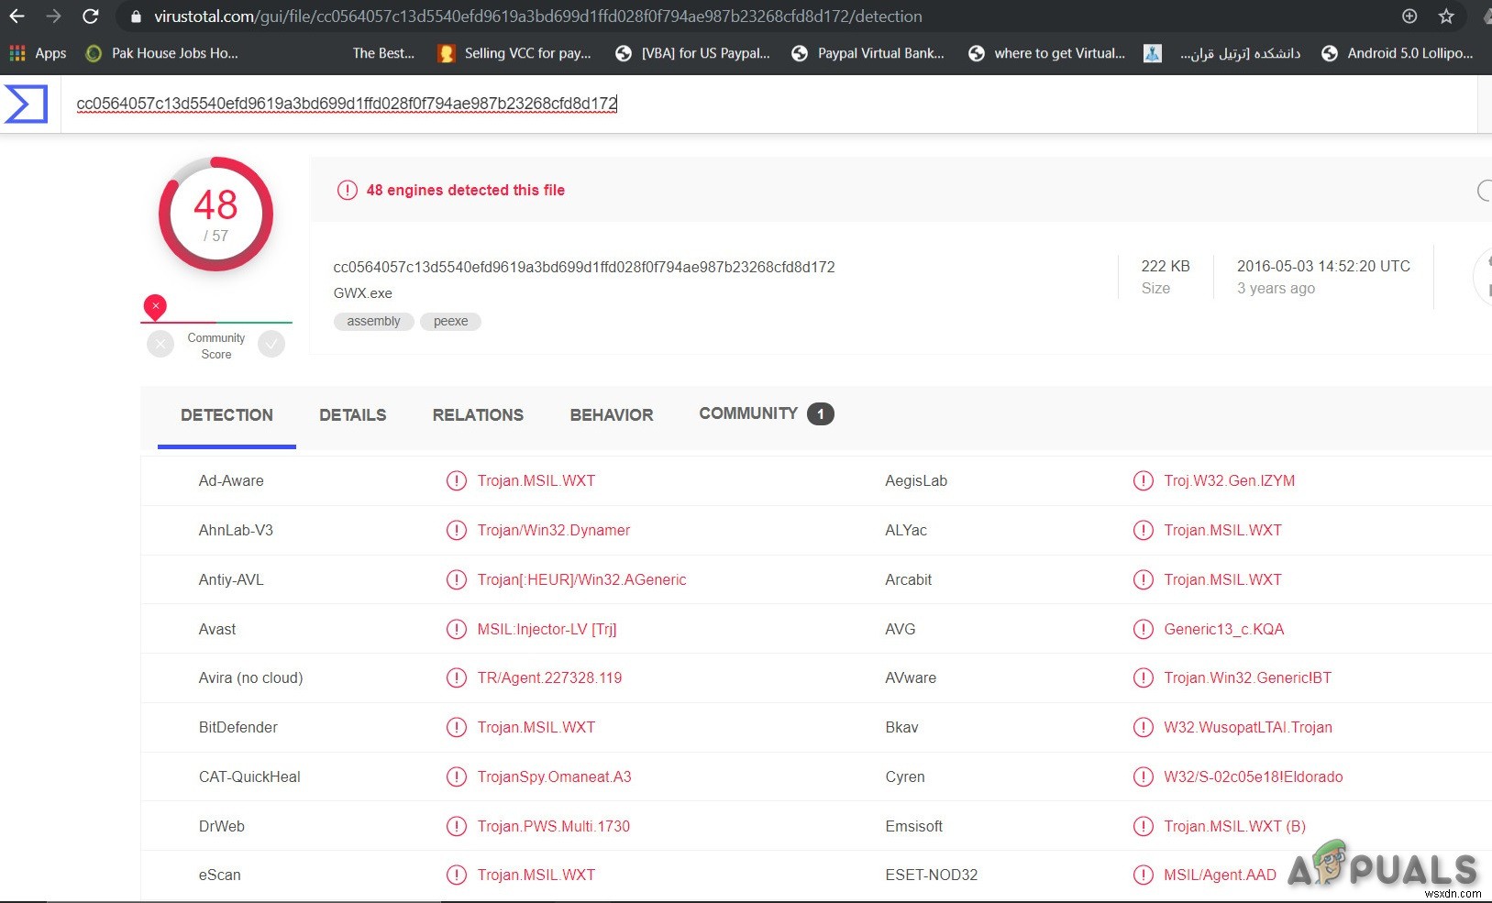The height and width of the screenshot is (903, 1492).
Task: Click the alert icon beside ESET-NOD32 result
Action: pos(1143,875)
